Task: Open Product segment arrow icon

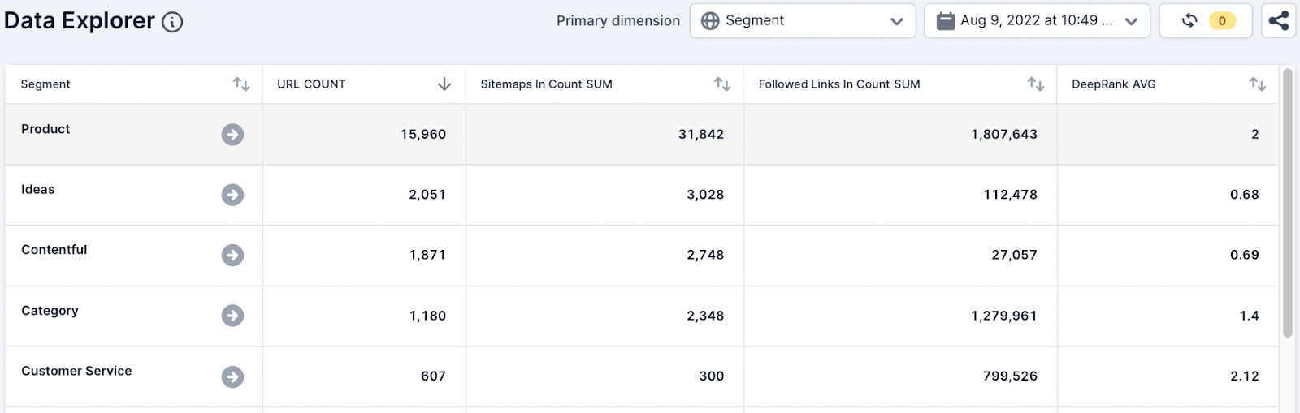Action: 232,135
